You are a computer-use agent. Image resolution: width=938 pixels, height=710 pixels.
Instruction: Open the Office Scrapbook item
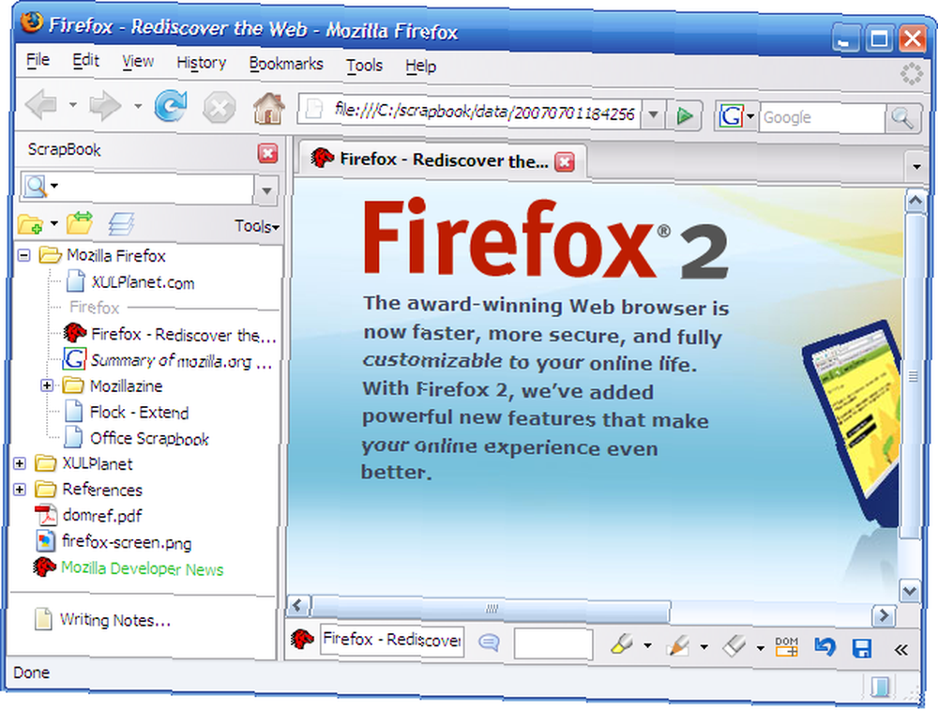(149, 438)
